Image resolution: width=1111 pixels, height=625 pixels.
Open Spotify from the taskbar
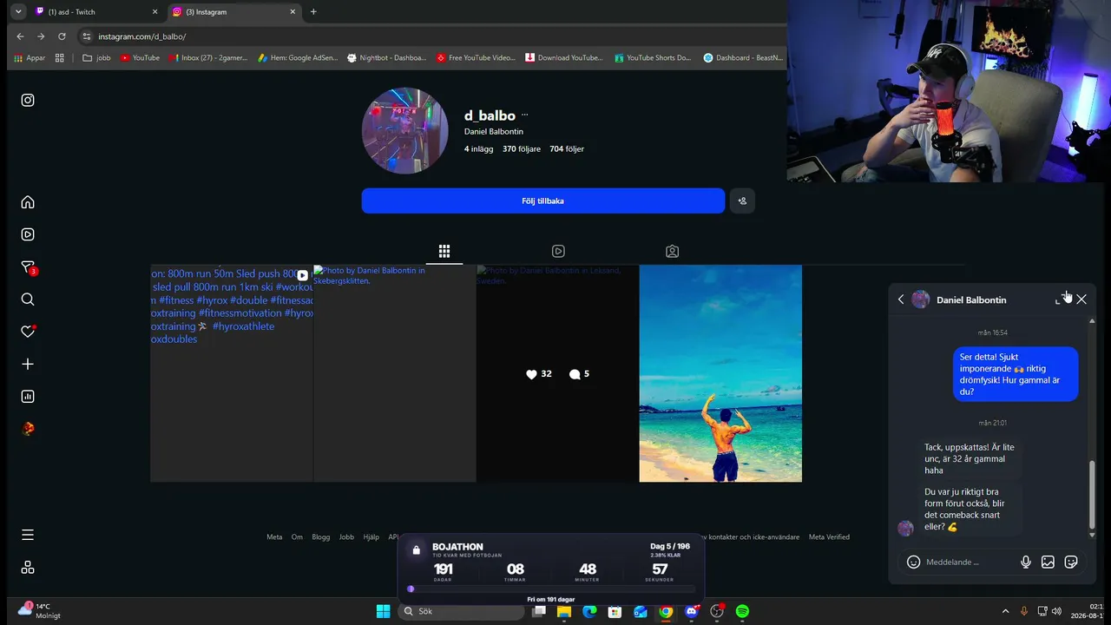(742, 611)
